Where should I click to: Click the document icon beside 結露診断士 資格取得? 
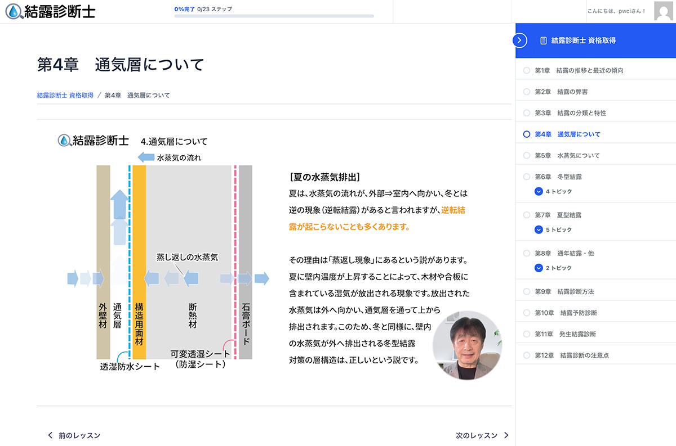pyautogui.click(x=544, y=40)
